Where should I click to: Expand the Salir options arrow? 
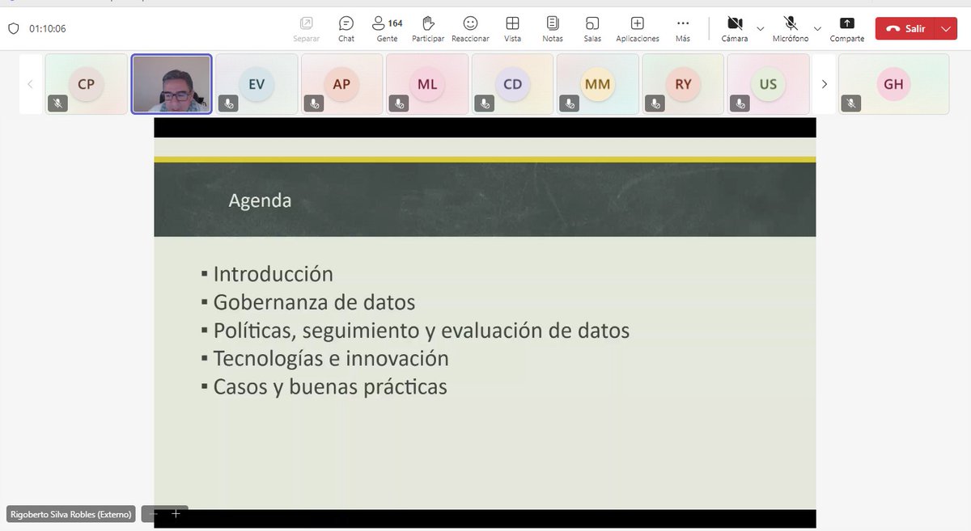(x=948, y=28)
